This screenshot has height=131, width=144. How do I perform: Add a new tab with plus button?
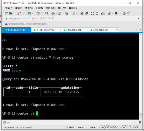coord(117,30)
